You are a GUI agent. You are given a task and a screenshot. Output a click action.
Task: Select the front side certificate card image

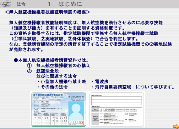tap(59, 109)
